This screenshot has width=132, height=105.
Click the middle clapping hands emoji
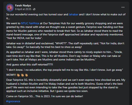[23, 75]
